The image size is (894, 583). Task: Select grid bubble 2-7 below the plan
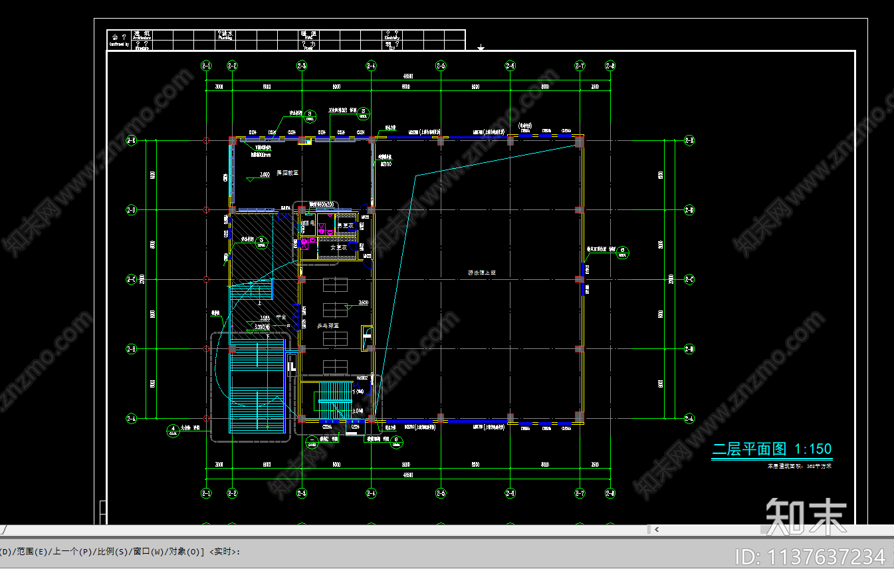click(580, 493)
